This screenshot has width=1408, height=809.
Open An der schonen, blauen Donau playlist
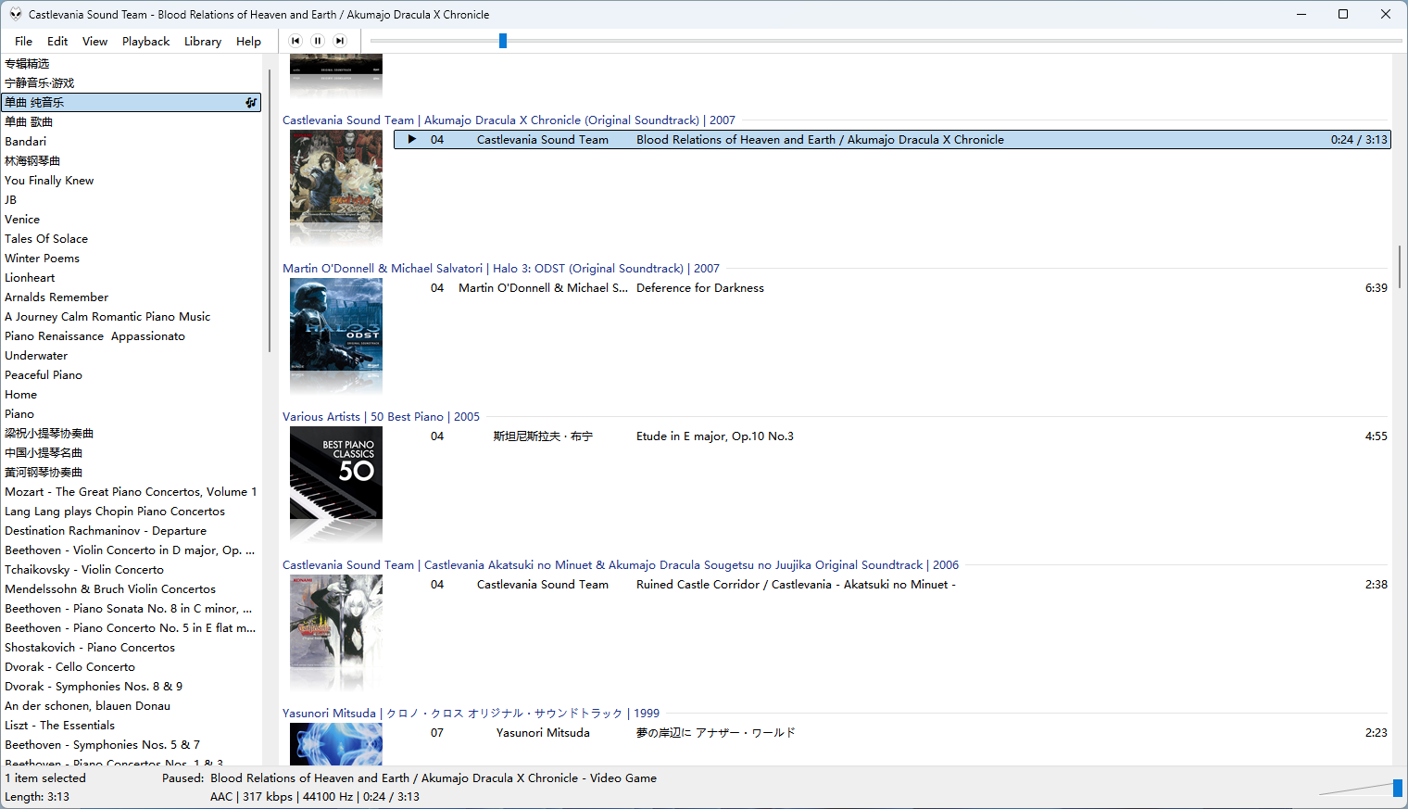tap(131, 706)
